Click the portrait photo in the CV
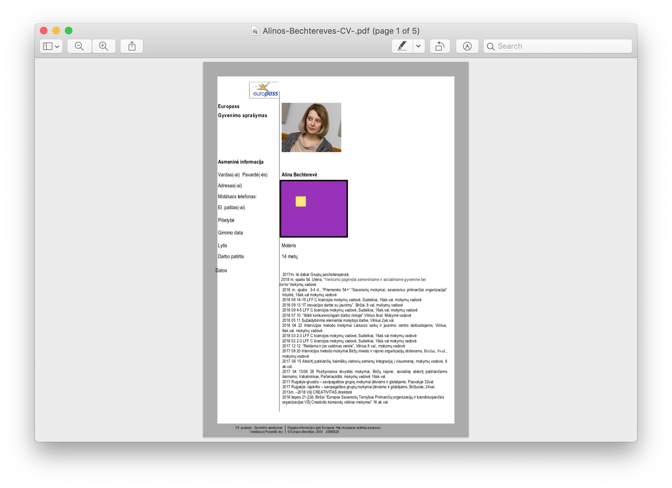 tap(311, 127)
